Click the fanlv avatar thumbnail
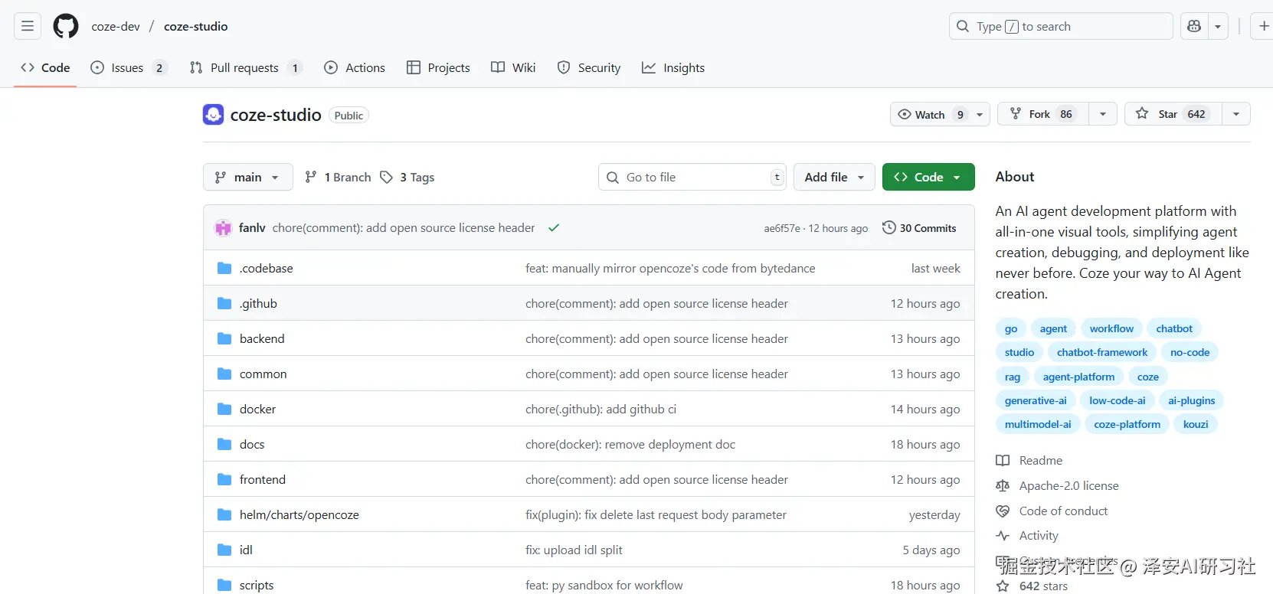The width and height of the screenshot is (1273, 594). tap(224, 228)
